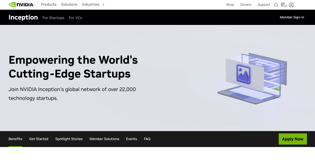This screenshot has width=315, height=165.
Task: Go to the Events section
Action: (x=132, y=139)
